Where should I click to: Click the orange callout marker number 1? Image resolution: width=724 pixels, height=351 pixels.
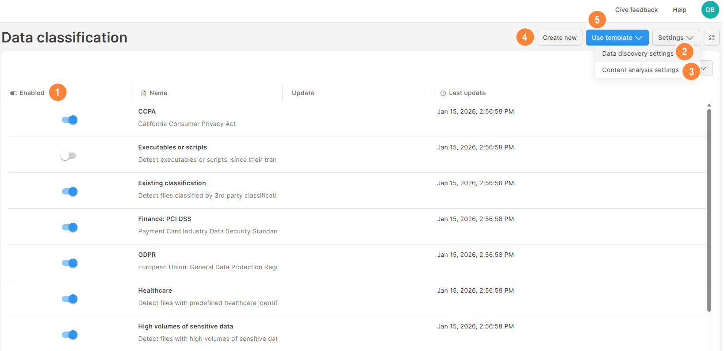coord(57,92)
